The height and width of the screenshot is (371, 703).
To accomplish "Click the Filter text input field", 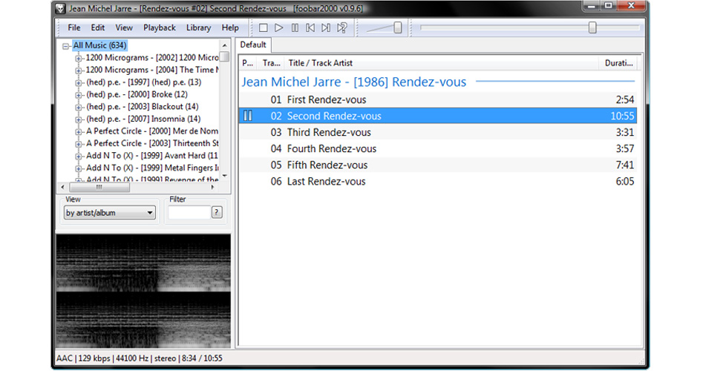I will pos(189,212).
